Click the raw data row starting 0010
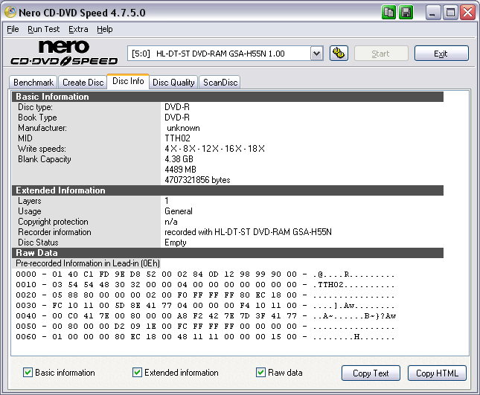 205,285
